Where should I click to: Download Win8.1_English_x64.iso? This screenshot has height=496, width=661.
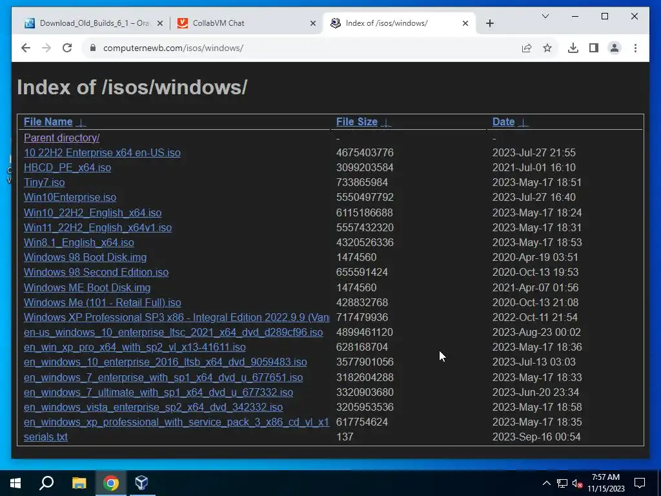79,243
